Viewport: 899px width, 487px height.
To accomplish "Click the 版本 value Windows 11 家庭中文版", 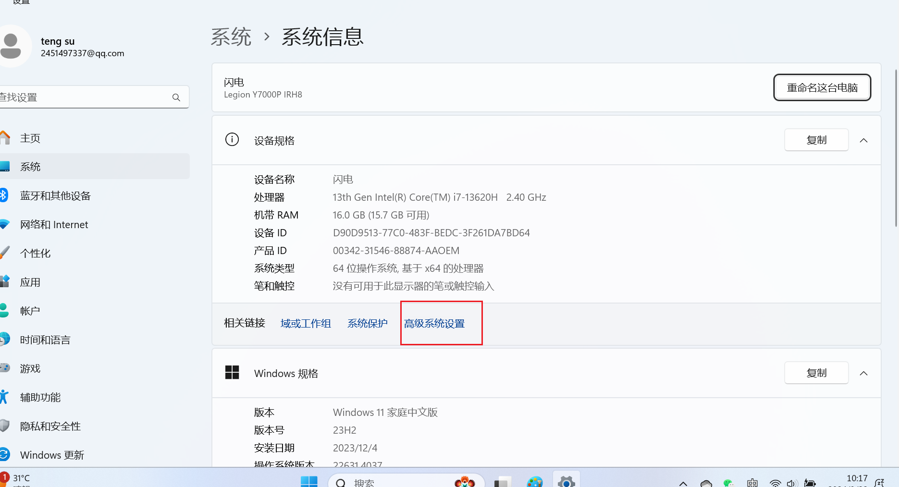I will pyautogui.click(x=385, y=413).
